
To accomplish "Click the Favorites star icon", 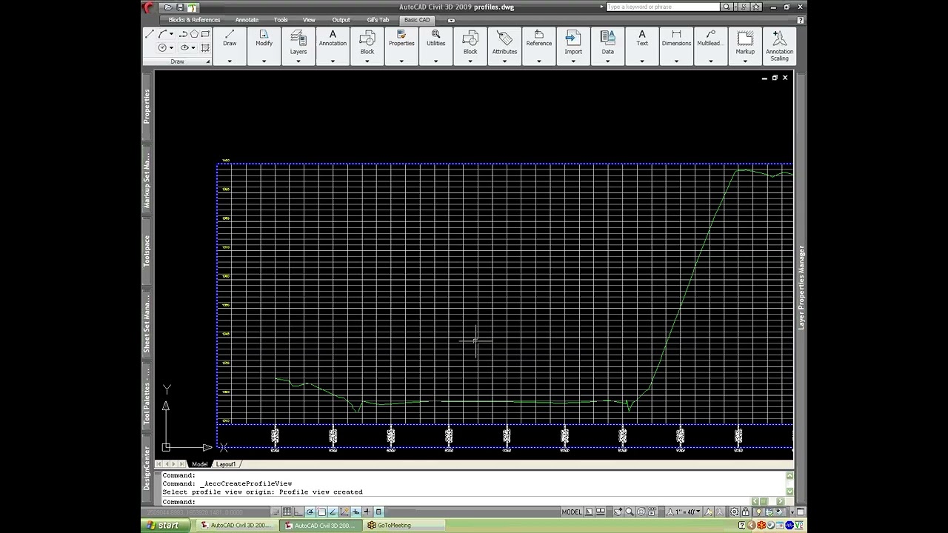I will click(x=756, y=7).
